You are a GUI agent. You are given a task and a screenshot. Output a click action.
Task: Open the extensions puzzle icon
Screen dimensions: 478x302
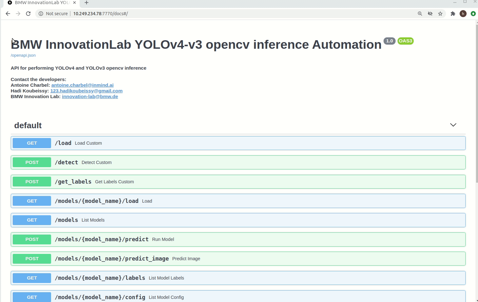[x=453, y=14]
